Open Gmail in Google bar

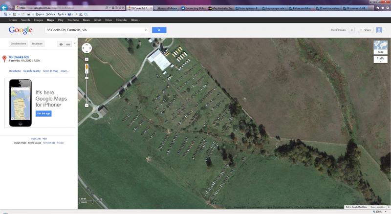click(x=97, y=20)
